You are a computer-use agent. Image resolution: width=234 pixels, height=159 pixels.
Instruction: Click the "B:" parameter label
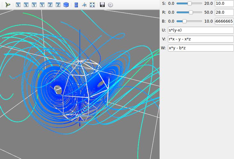click(x=164, y=21)
